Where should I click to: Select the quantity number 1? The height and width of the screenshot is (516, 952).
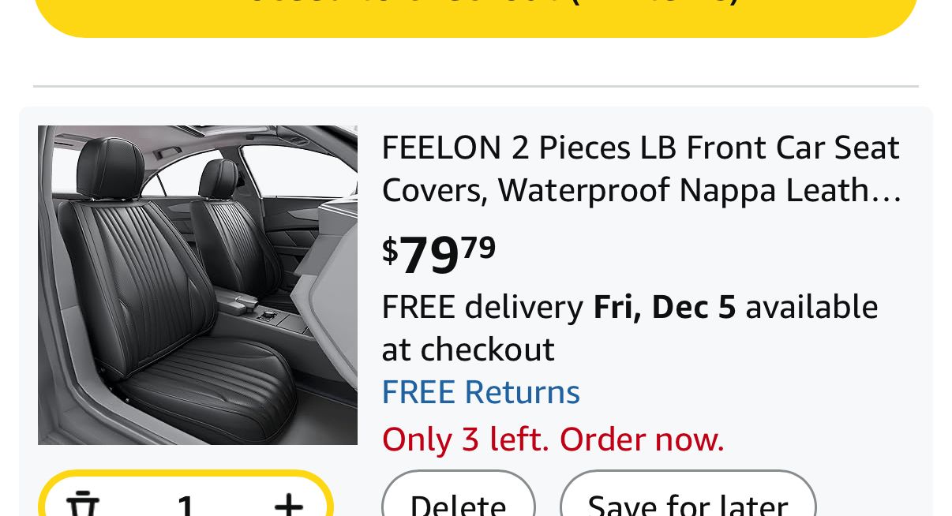click(186, 505)
